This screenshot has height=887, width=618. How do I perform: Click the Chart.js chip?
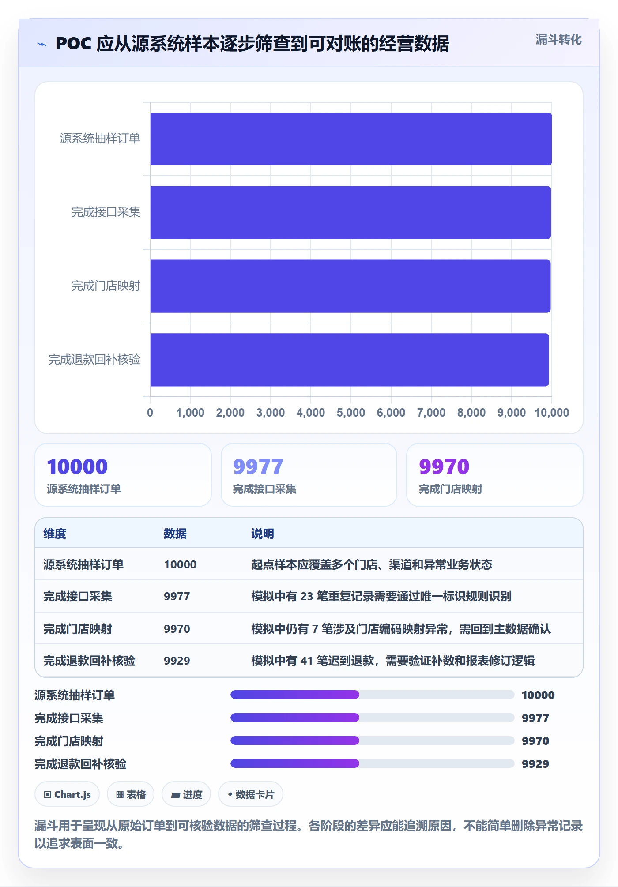(x=67, y=794)
